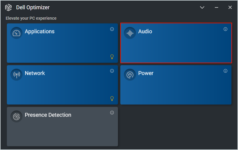The height and width of the screenshot is (150, 238).
Task: Click the Presence Detection radar icon
Action: tap(16, 117)
